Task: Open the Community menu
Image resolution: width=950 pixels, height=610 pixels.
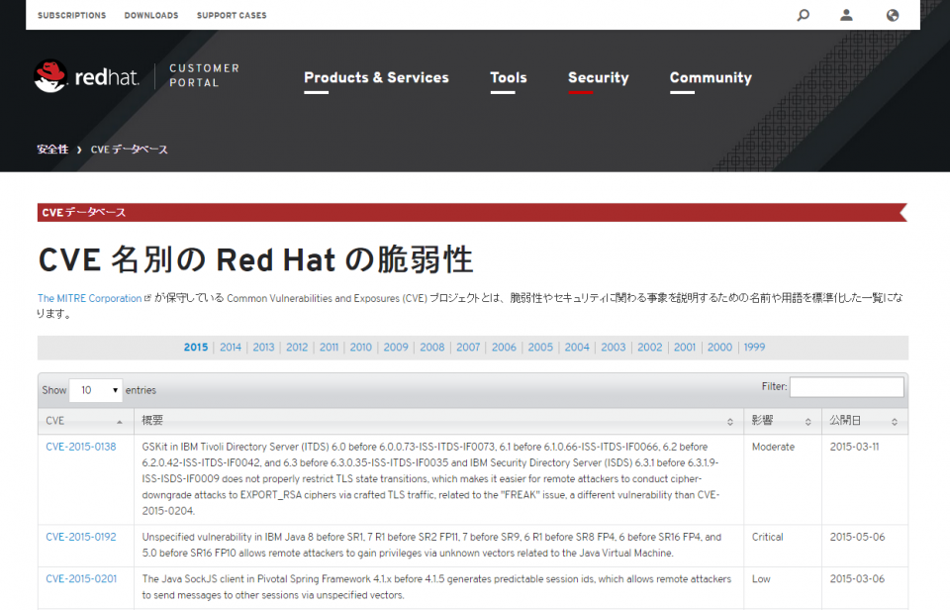Action: [x=711, y=78]
